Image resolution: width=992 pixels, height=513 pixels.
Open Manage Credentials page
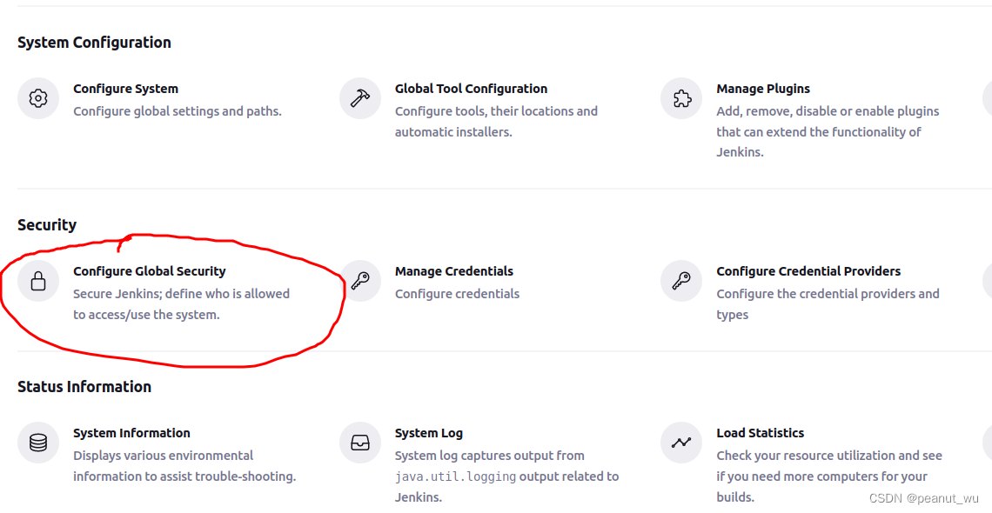click(x=453, y=271)
